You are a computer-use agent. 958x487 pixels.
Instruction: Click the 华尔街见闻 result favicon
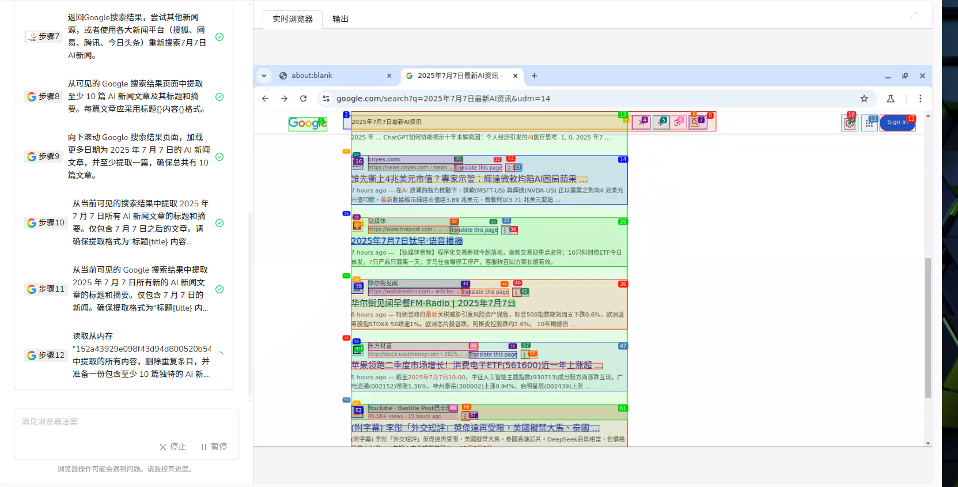click(358, 288)
